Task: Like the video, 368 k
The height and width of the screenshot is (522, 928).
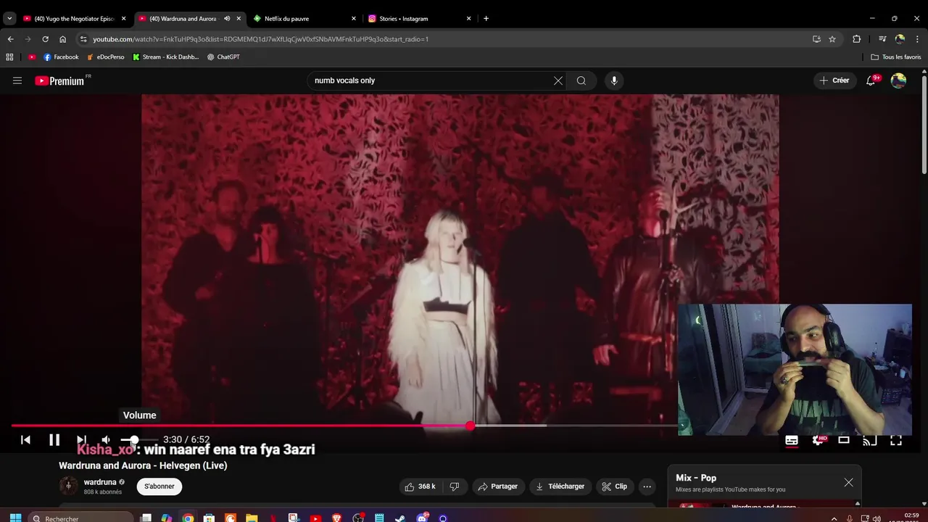Action: 420,486
